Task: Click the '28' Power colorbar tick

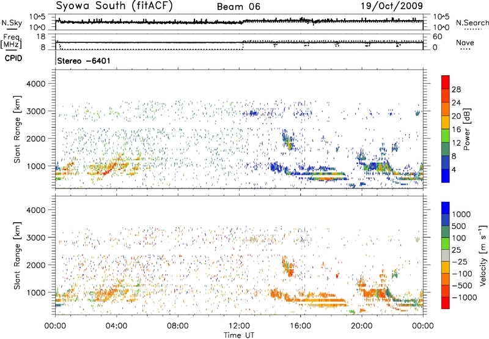Action: [x=456, y=89]
